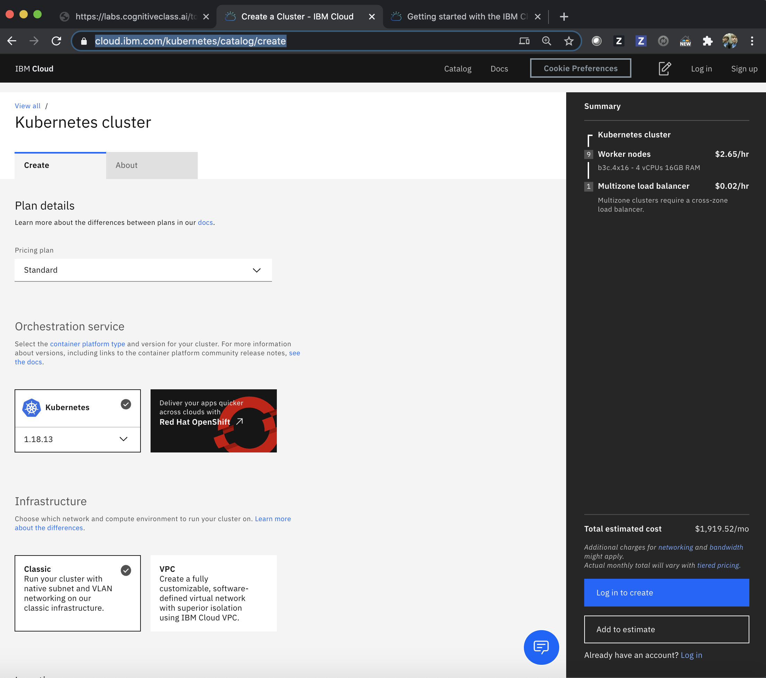
Task: Open the Pricing plan dropdown
Action: coord(143,270)
